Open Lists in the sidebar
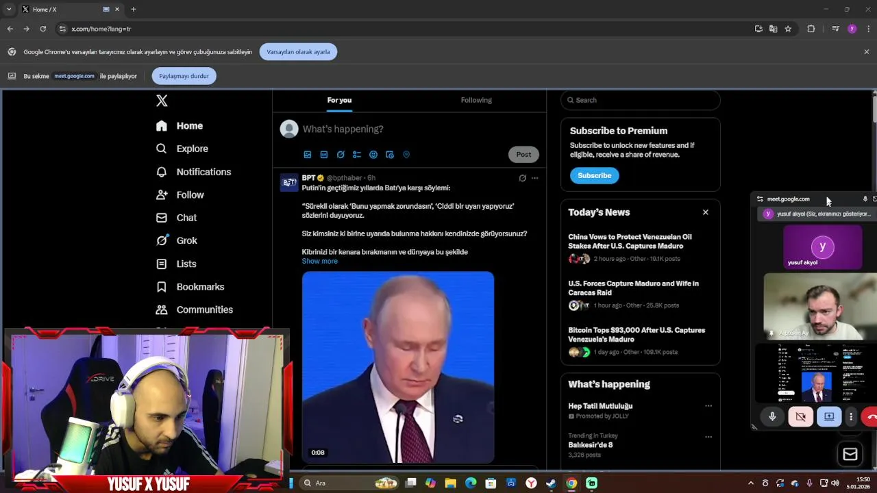877x493 pixels. pos(176,264)
